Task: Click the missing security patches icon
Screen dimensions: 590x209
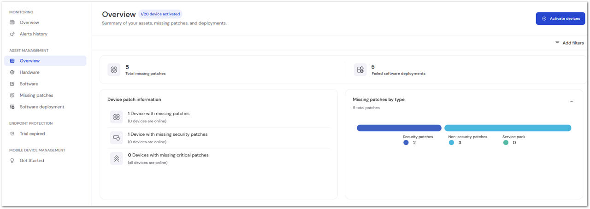Action: 116,138
